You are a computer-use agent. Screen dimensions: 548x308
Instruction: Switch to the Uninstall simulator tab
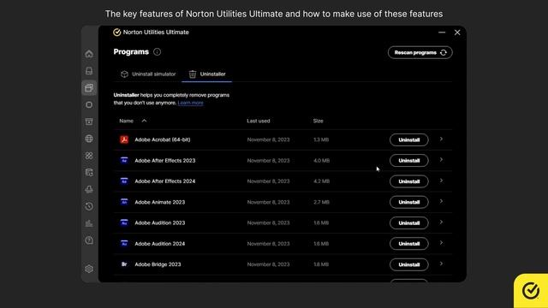click(148, 74)
